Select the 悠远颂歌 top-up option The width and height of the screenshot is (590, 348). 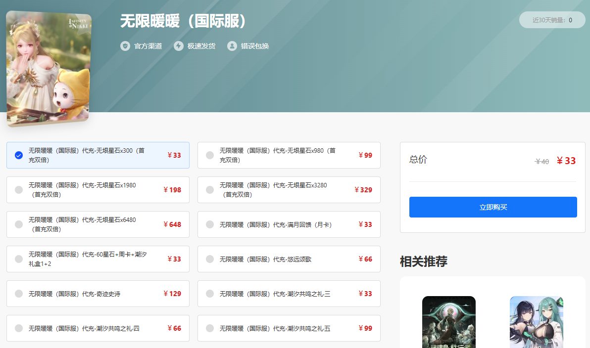(289, 259)
